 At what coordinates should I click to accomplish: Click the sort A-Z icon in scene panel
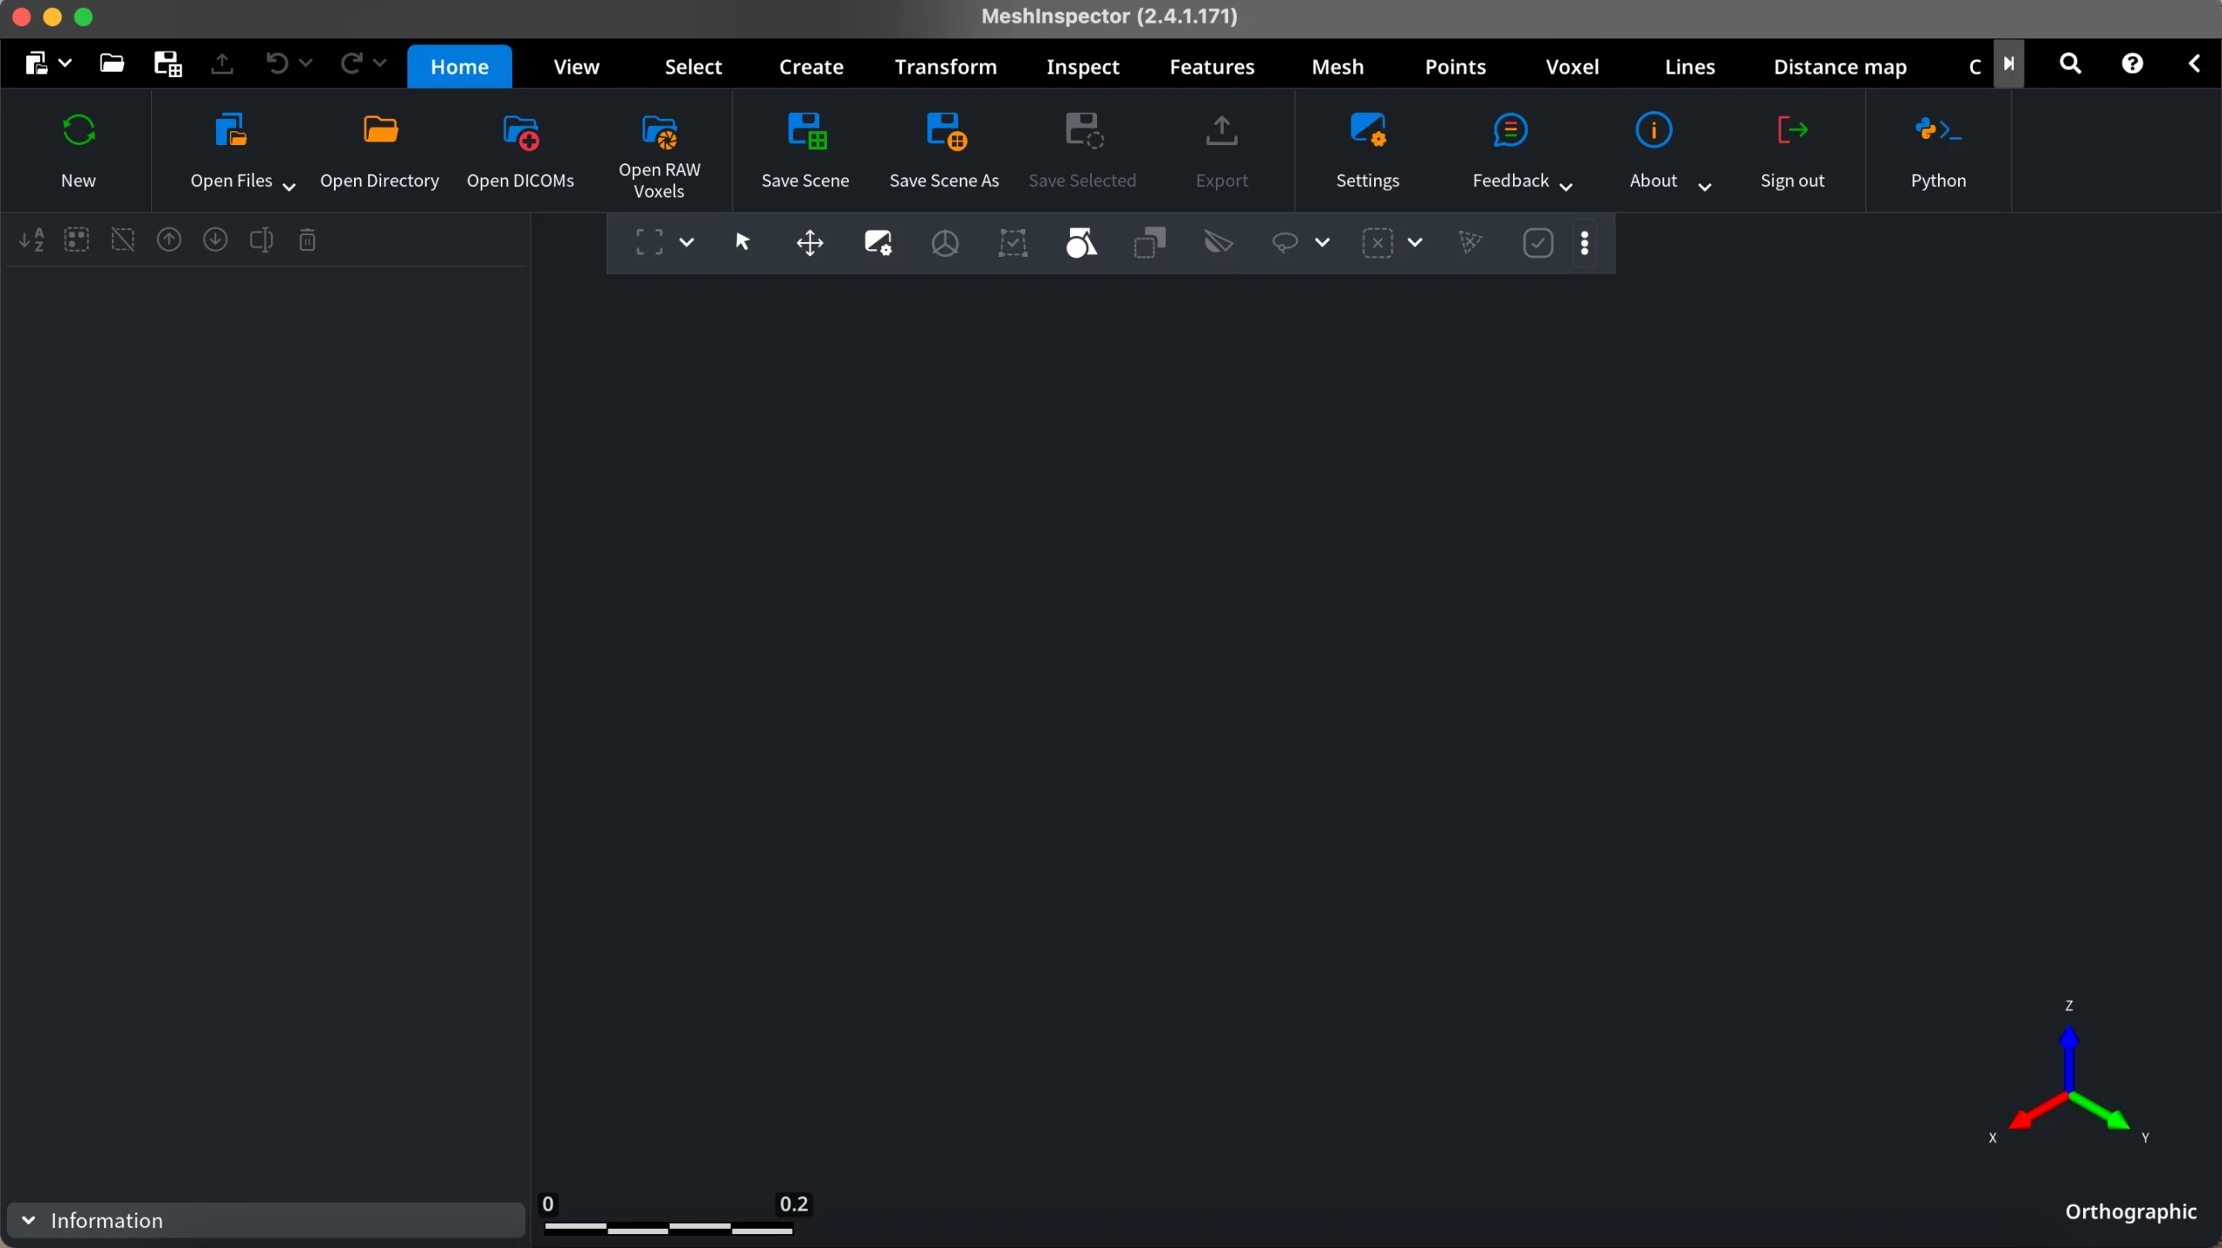31,240
